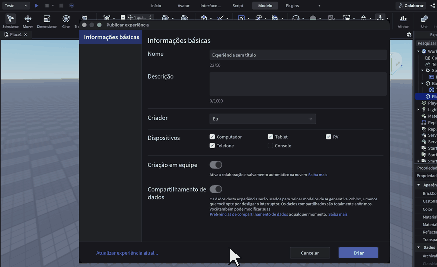The height and width of the screenshot is (267, 437).
Task: Click the anchor tool icon in toolbar
Action: point(380,17)
